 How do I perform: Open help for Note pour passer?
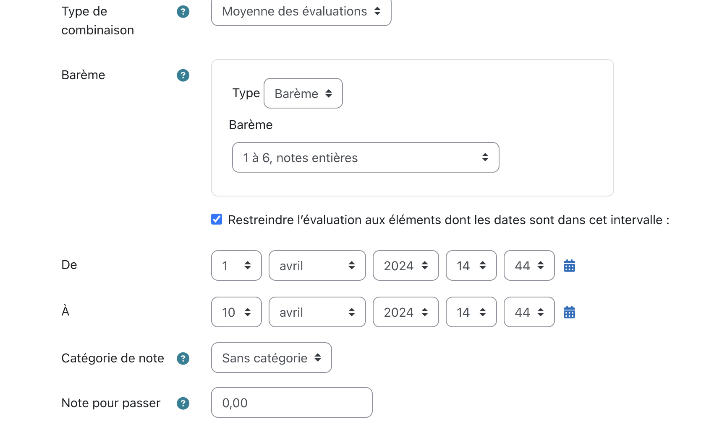coord(183,403)
